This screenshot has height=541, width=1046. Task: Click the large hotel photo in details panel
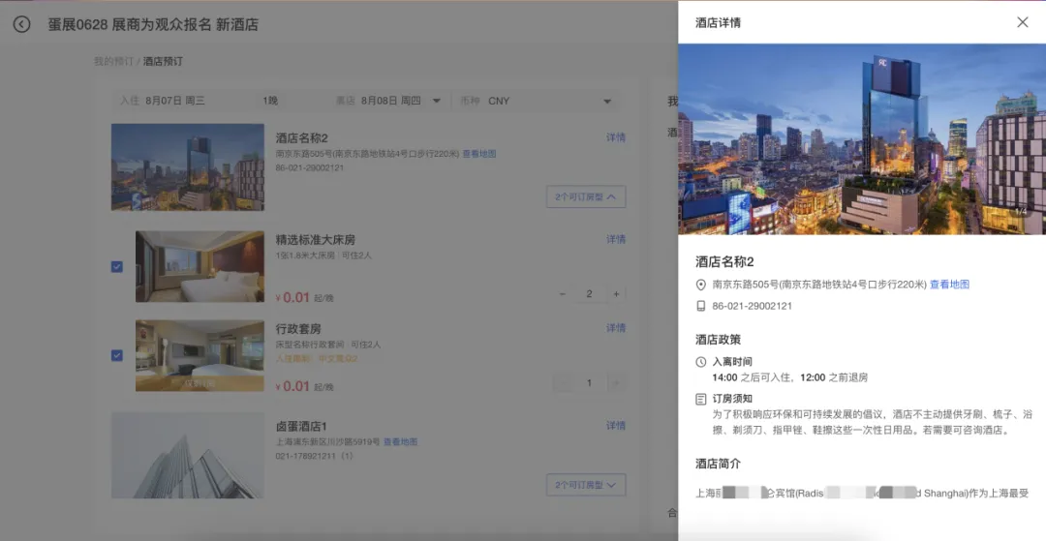[x=861, y=138]
